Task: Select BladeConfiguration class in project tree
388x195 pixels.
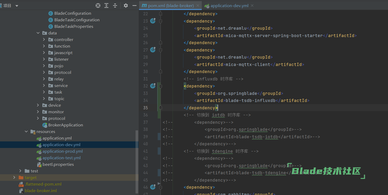Action: coord(73,13)
